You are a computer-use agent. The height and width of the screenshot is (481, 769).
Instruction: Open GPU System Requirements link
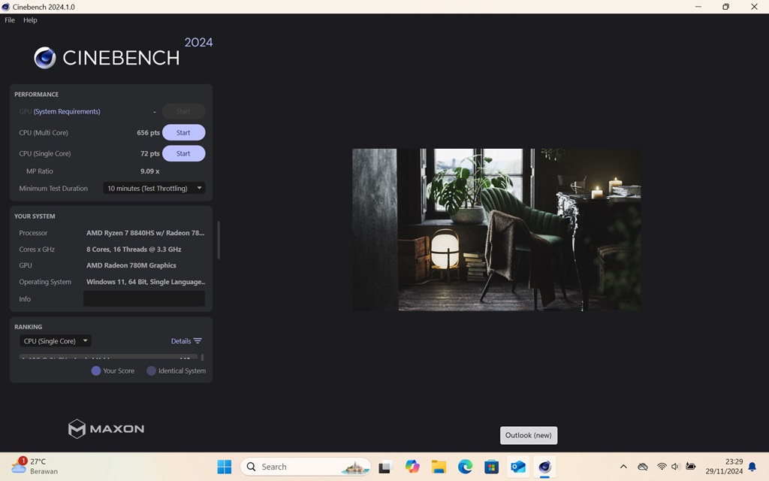(x=67, y=111)
